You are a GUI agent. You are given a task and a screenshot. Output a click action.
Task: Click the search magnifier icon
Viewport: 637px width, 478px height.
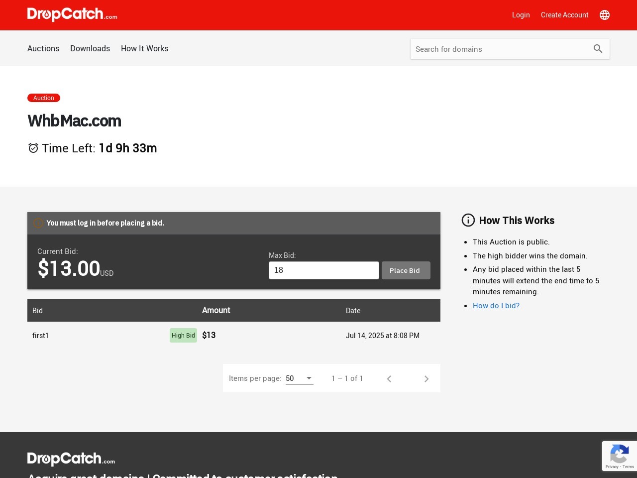coord(598,49)
